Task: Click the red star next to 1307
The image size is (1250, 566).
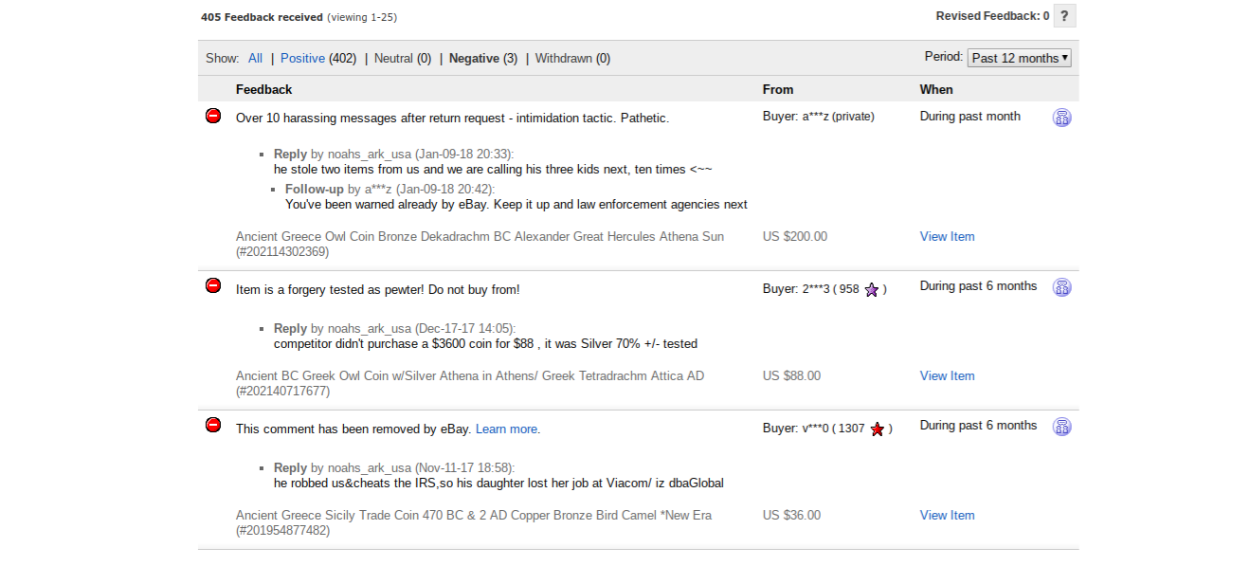Action: (x=878, y=429)
